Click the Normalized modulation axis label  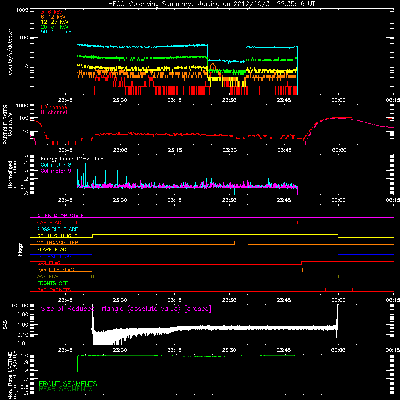(x=12, y=174)
